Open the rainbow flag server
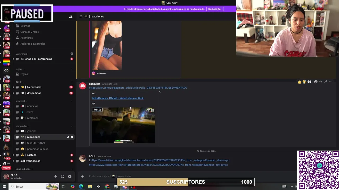The width and height of the screenshot is (339, 190). tap(6, 62)
